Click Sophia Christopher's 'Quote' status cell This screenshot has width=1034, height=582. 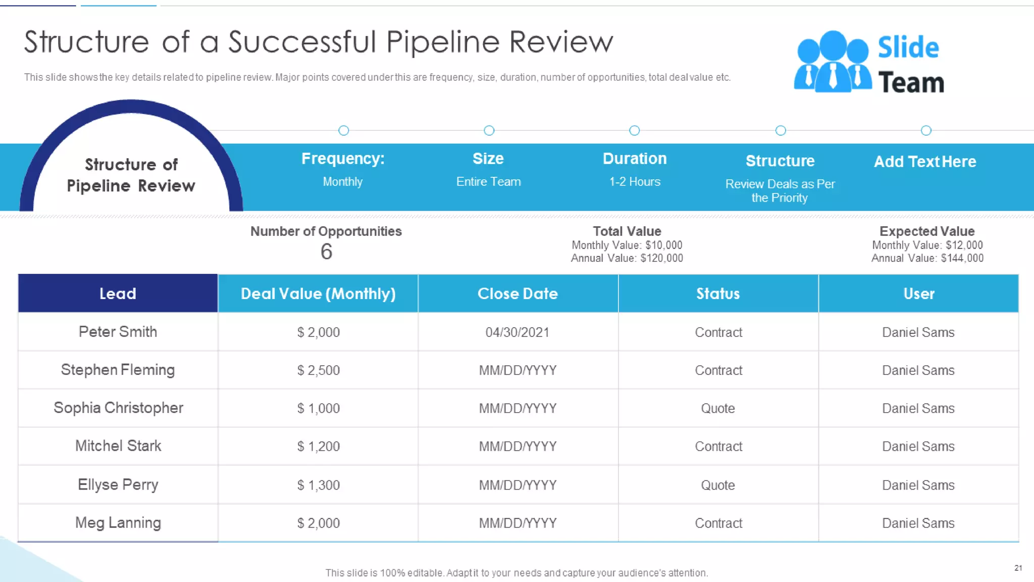pyautogui.click(x=718, y=408)
